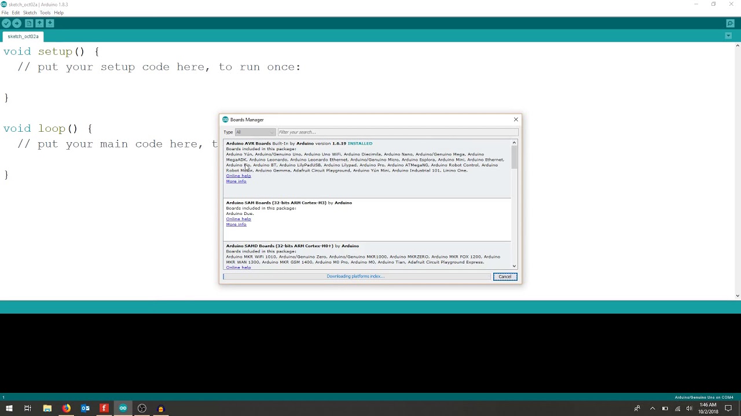The width and height of the screenshot is (741, 416).
Task: Open Online help link under Arduino SAM Boards
Action: coord(239,219)
